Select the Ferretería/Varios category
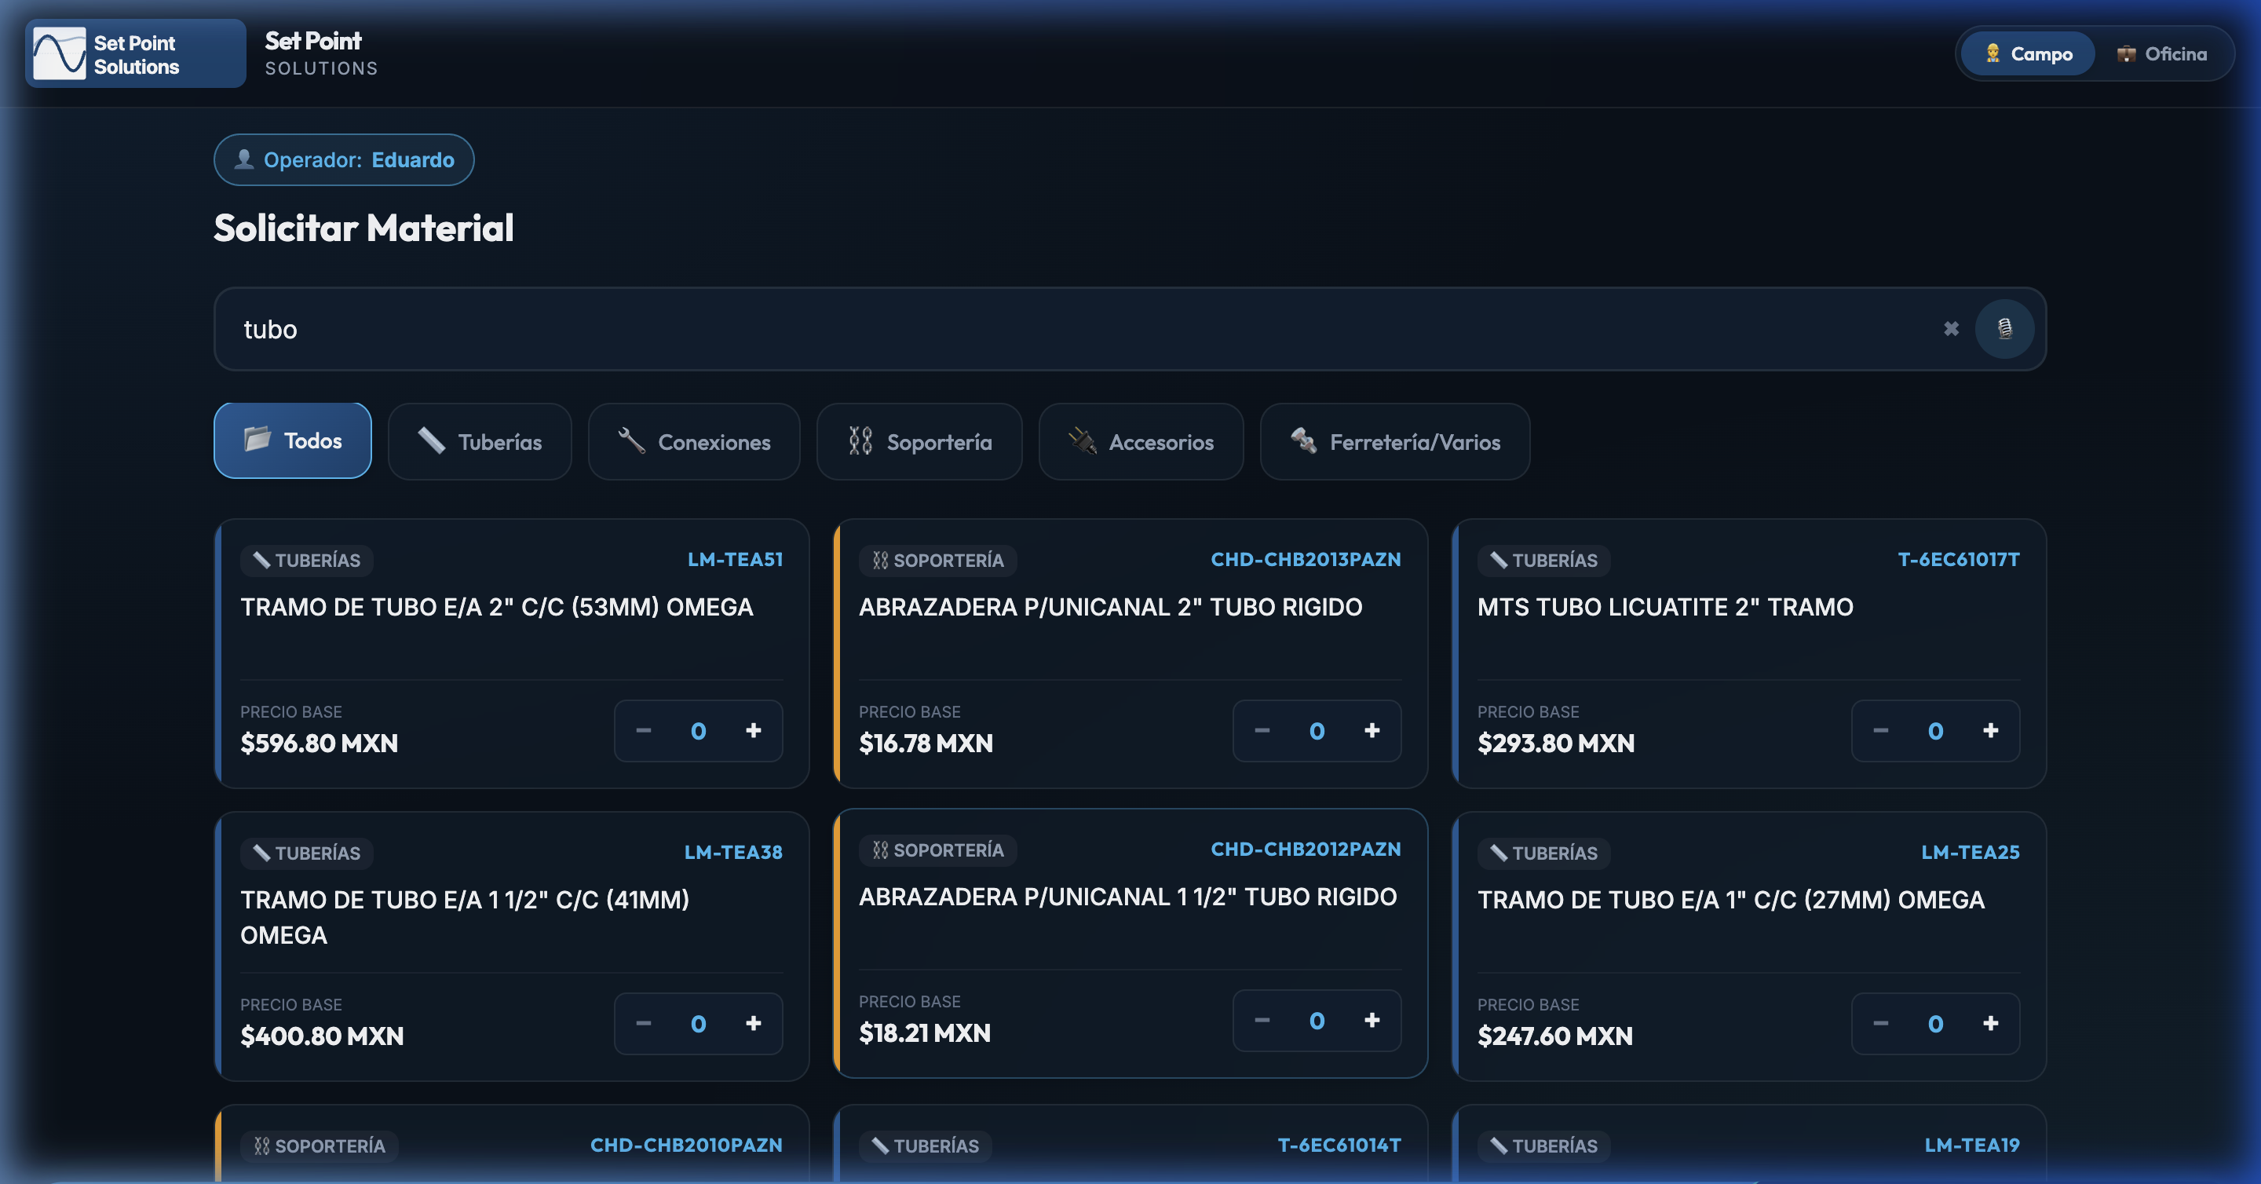The image size is (2261, 1184). click(1393, 441)
